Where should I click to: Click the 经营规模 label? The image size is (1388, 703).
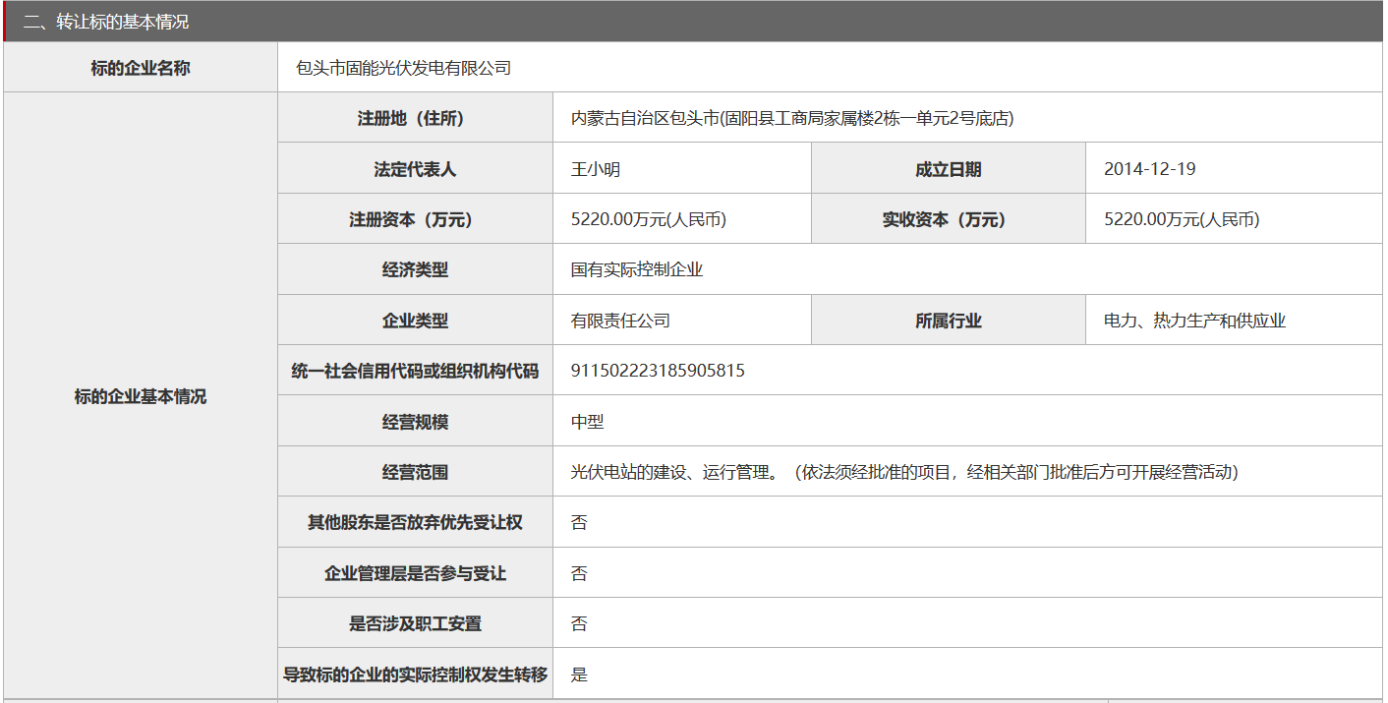(415, 423)
